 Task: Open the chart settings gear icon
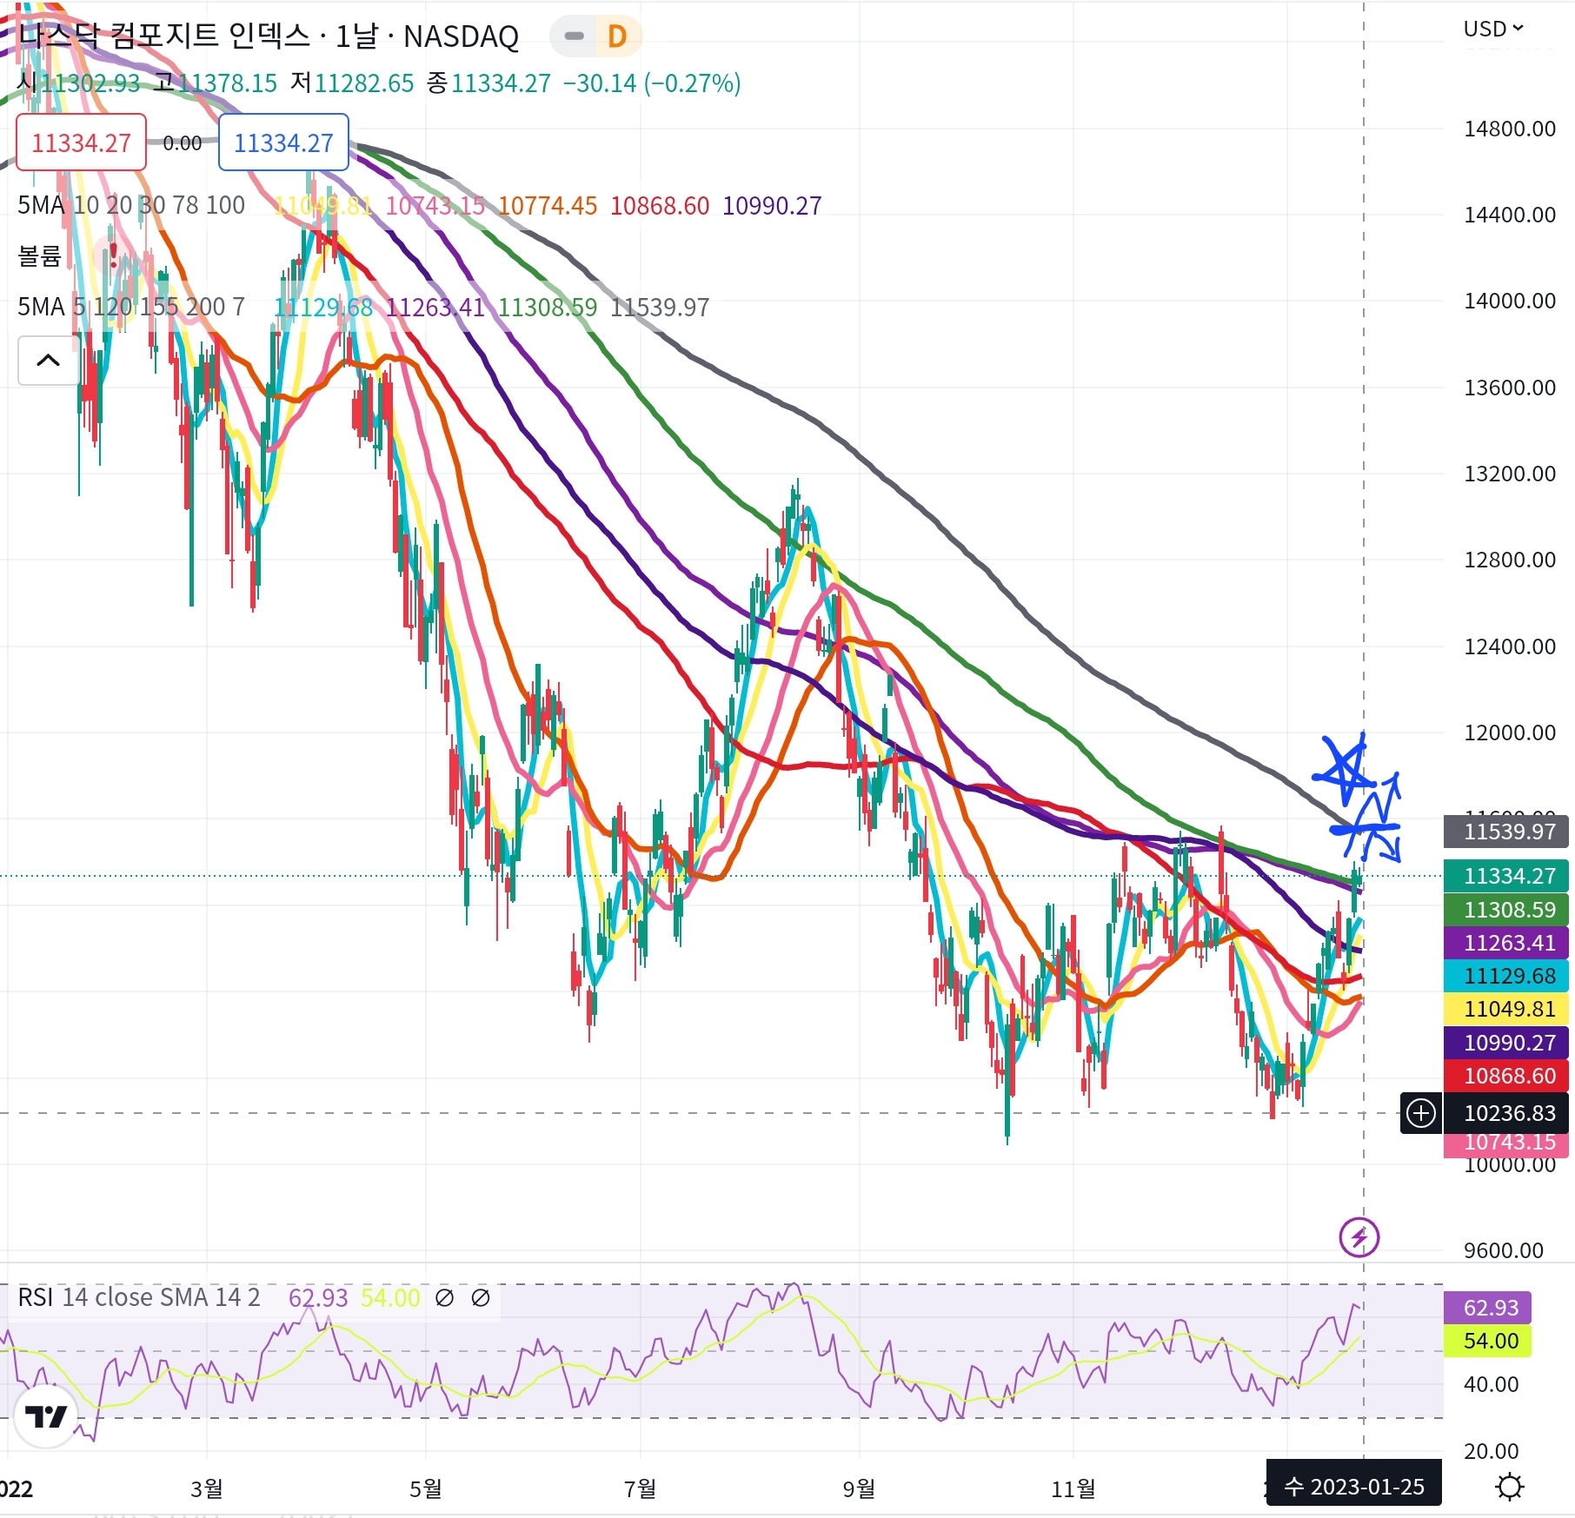1510,1487
